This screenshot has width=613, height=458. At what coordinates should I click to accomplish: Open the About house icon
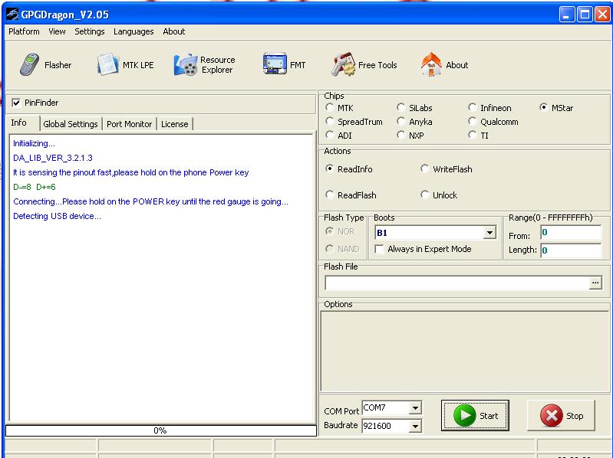click(431, 64)
